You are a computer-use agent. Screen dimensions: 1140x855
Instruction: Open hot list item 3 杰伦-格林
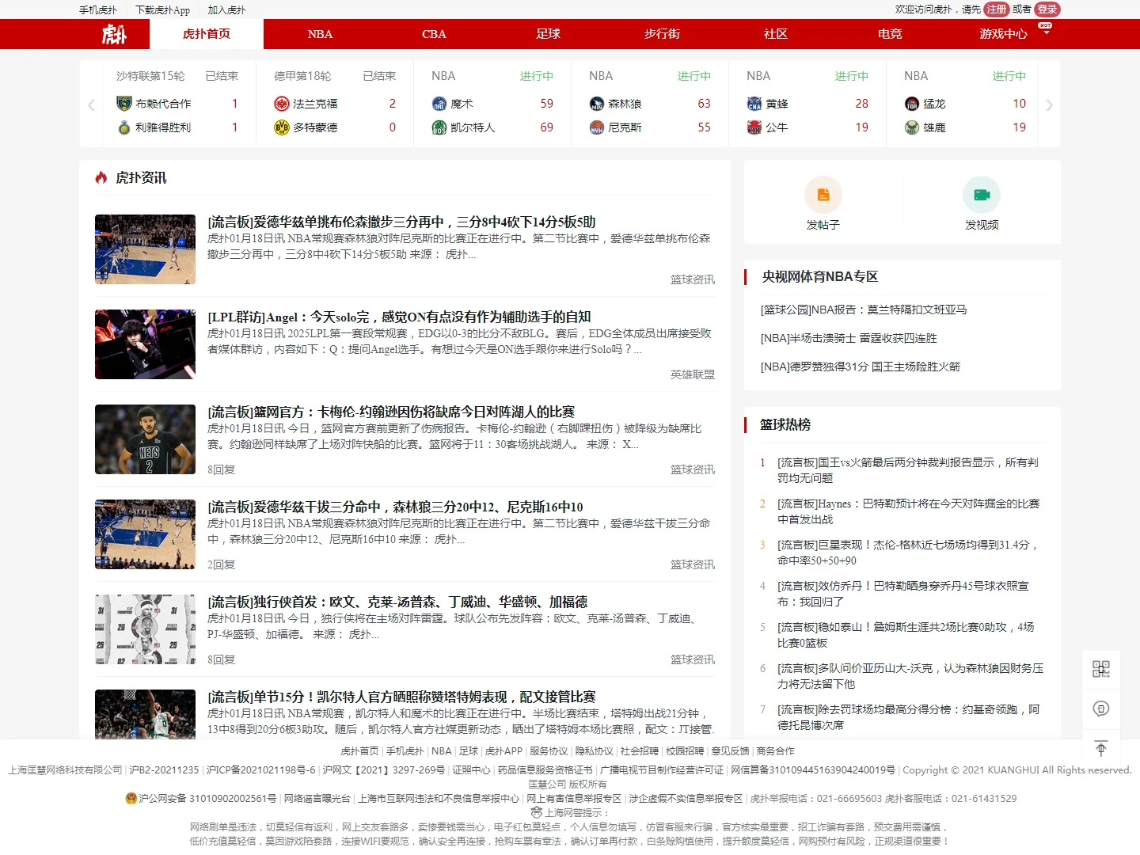(x=908, y=553)
